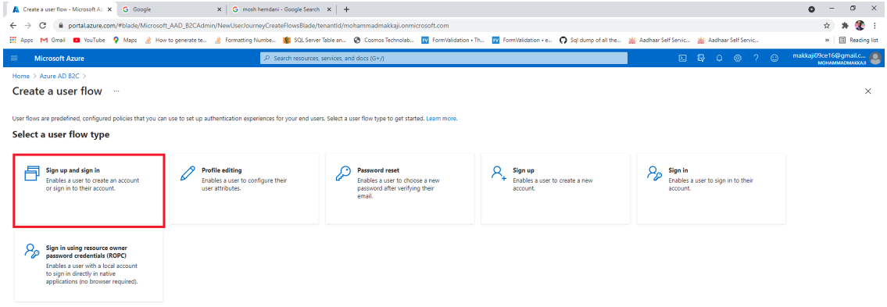Open the help question mark icon

pos(756,59)
